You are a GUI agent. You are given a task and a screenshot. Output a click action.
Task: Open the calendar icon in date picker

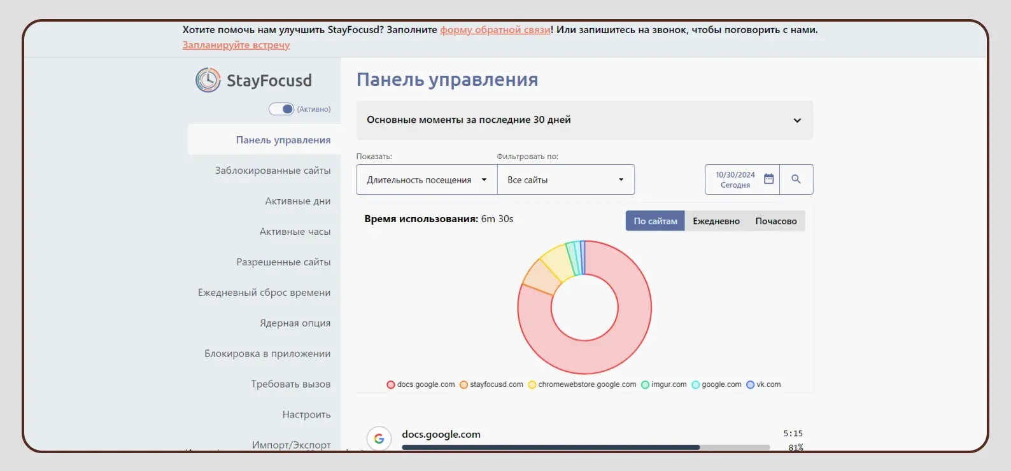point(768,179)
